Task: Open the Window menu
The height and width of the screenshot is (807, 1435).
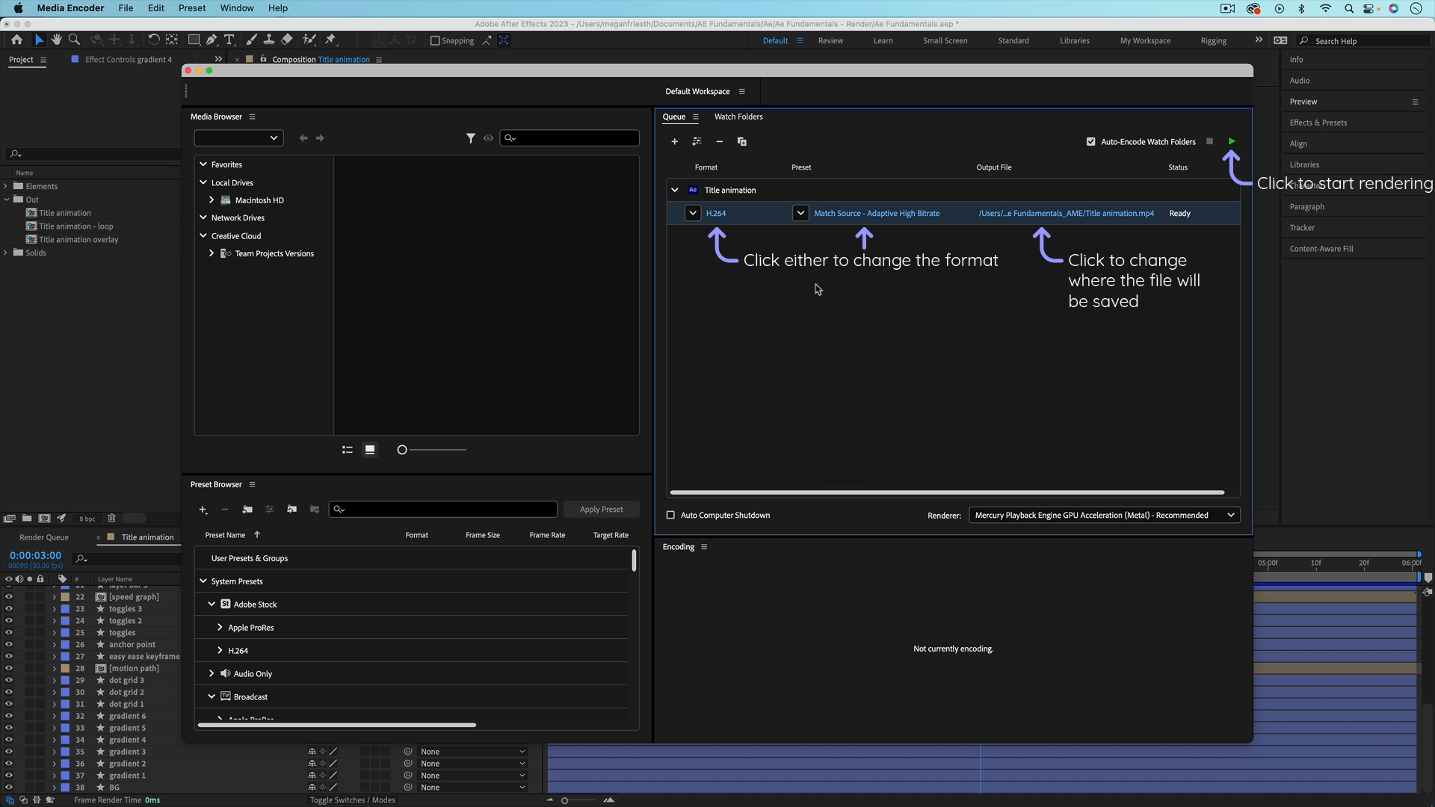Action: coord(236,8)
